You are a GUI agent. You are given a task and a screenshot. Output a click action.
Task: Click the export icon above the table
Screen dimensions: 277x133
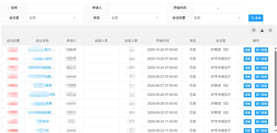(262, 30)
